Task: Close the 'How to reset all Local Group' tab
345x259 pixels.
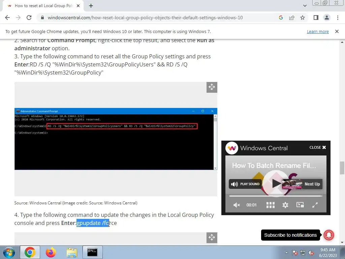Action: pos(78,6)
